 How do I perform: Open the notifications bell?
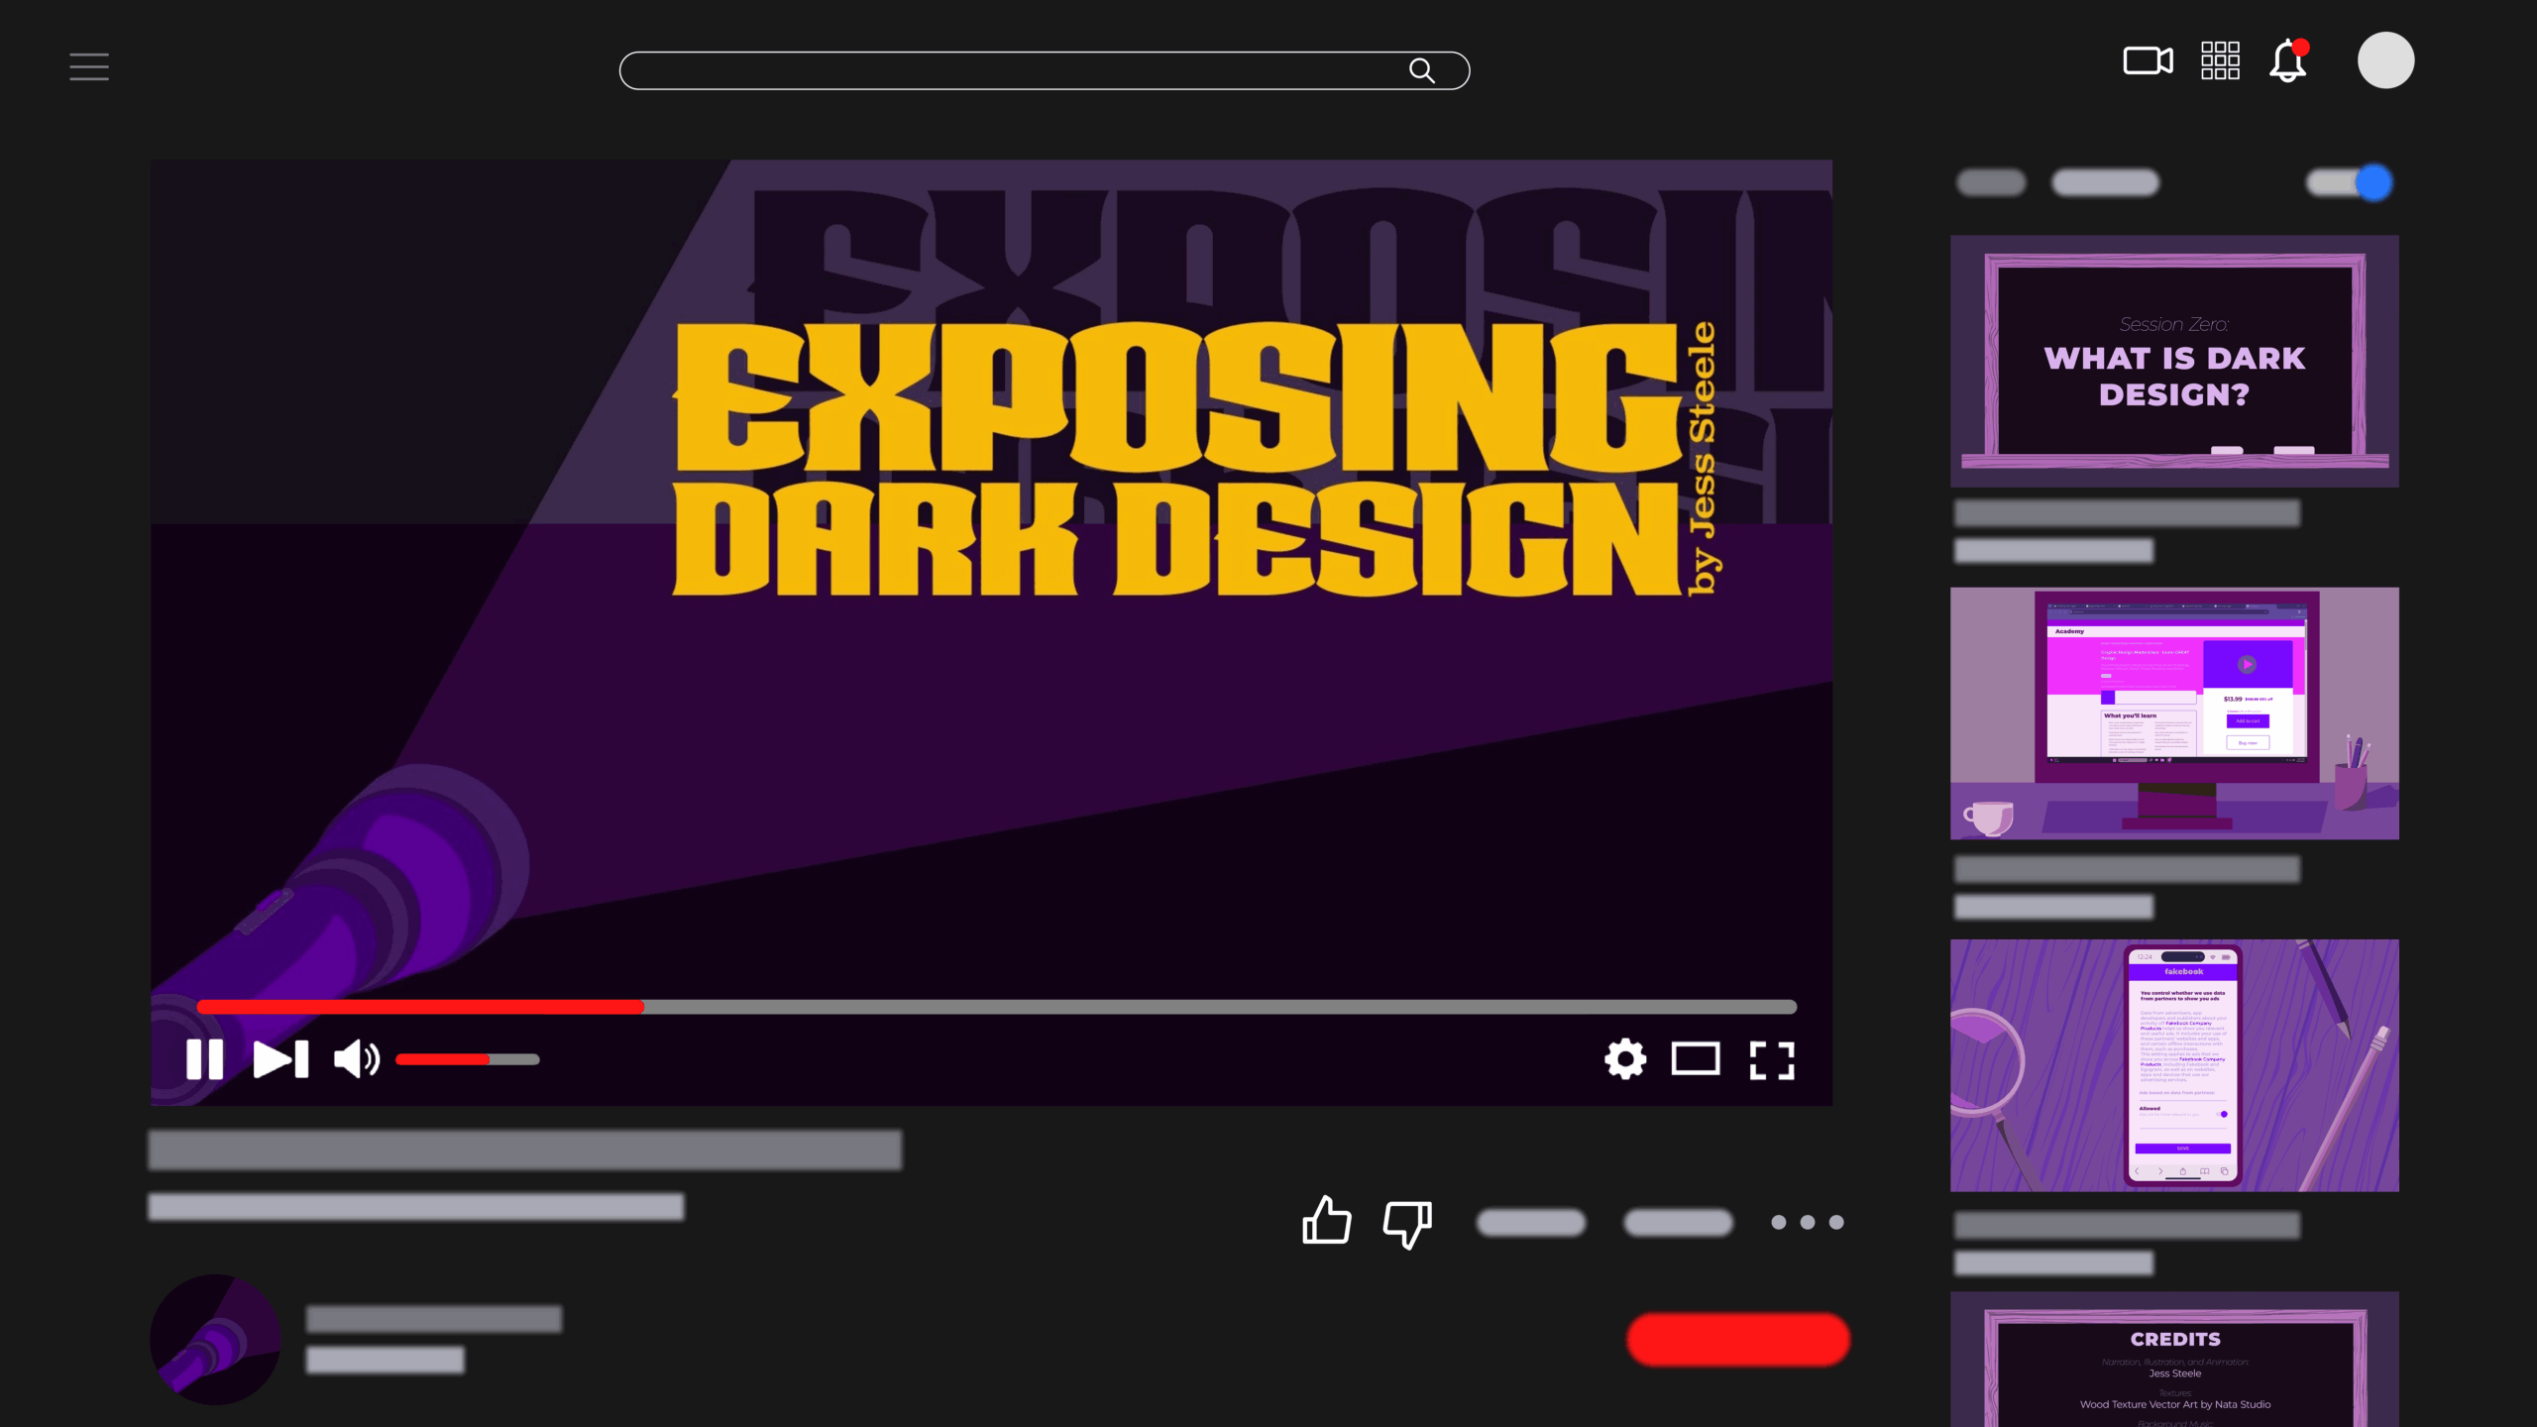2288,61
